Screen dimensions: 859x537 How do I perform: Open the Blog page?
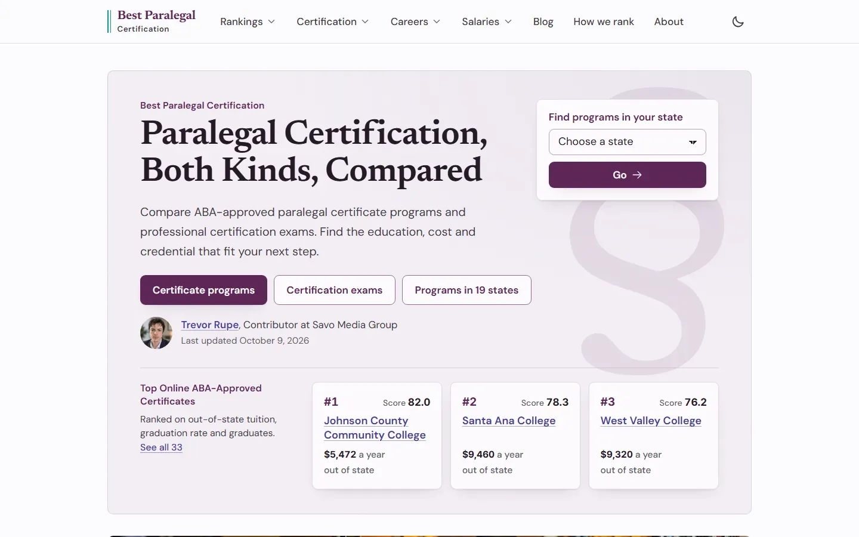pos(543,21)
